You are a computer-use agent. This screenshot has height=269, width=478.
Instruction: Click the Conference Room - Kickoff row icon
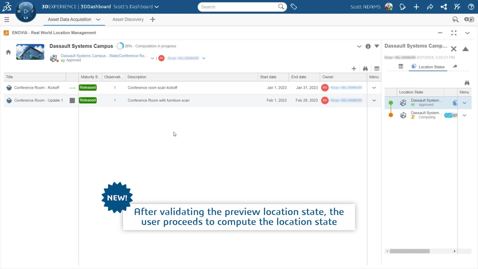coord(9,88)
